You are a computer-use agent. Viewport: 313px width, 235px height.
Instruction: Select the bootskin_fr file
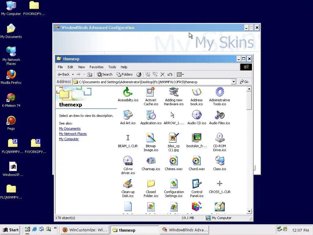197,140
